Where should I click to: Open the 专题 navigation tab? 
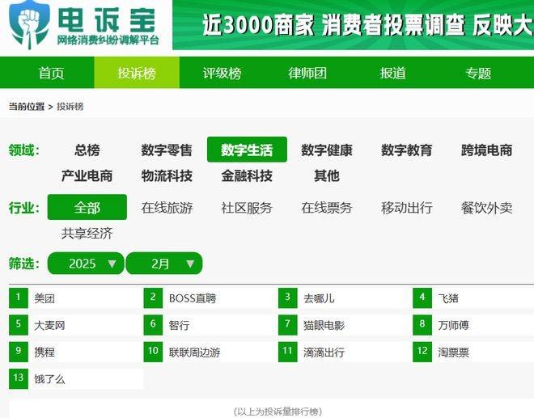(x=478, y=73)
